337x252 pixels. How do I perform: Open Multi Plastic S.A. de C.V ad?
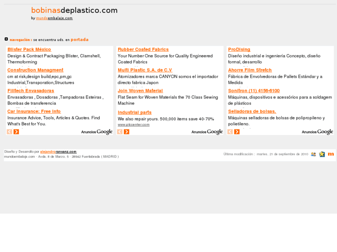pos(145,70)
